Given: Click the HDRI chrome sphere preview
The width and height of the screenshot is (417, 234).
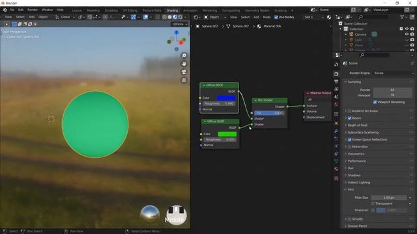Looking at the screenshot, I should 150,214.
